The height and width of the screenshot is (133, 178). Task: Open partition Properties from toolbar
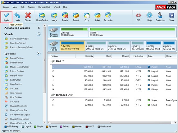tap(108, 17)
